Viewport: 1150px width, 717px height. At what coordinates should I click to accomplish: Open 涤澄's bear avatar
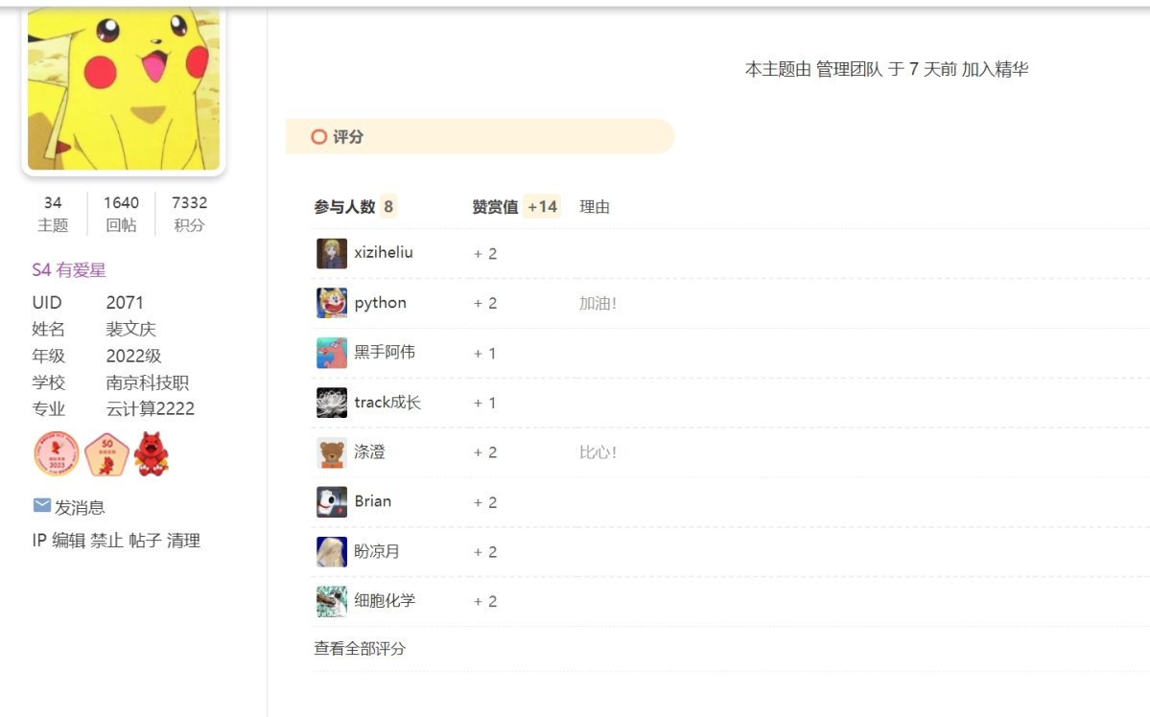click(332, 452)
